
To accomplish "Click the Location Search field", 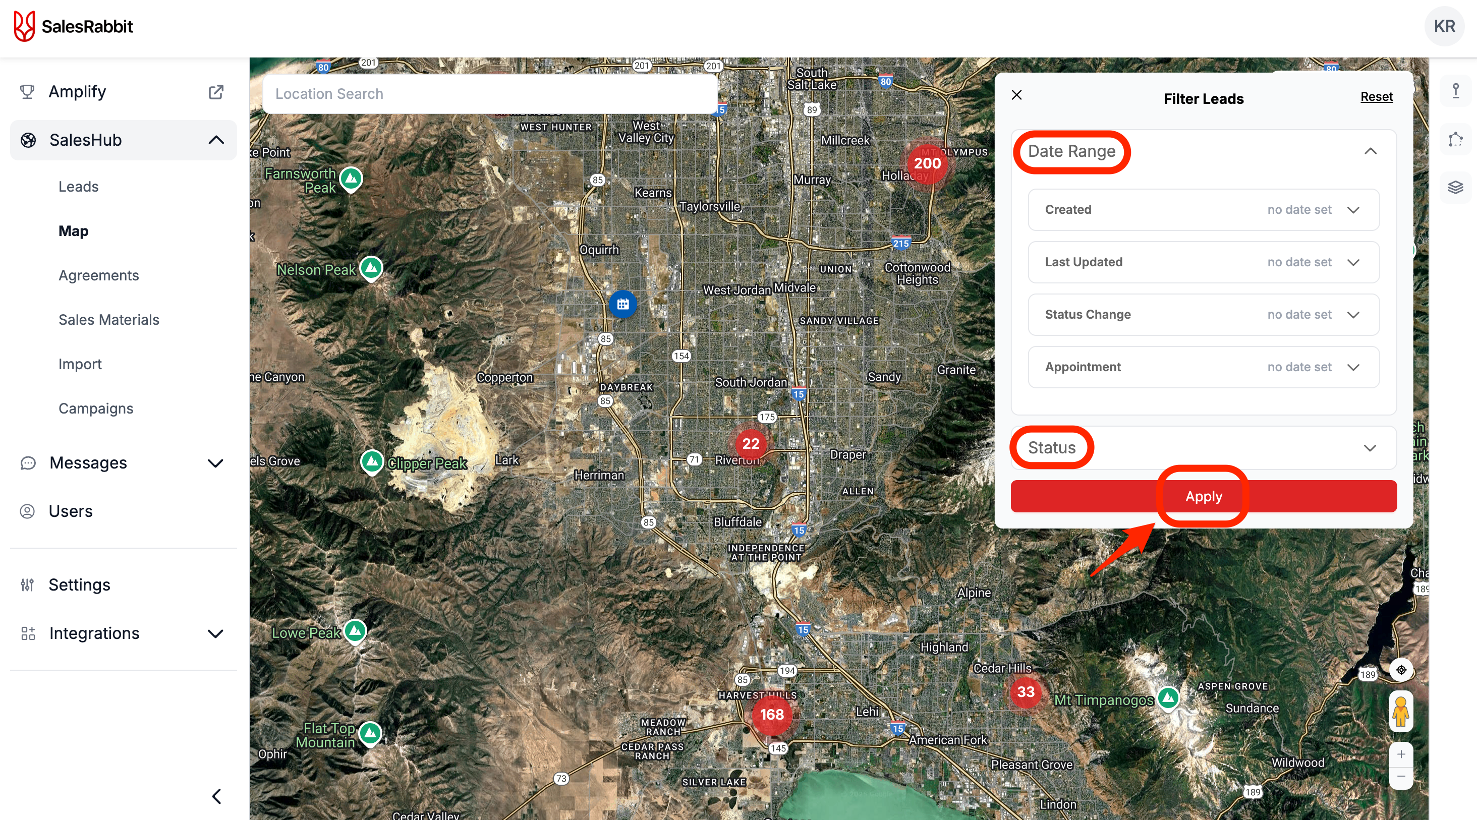I will click(490, 94).
